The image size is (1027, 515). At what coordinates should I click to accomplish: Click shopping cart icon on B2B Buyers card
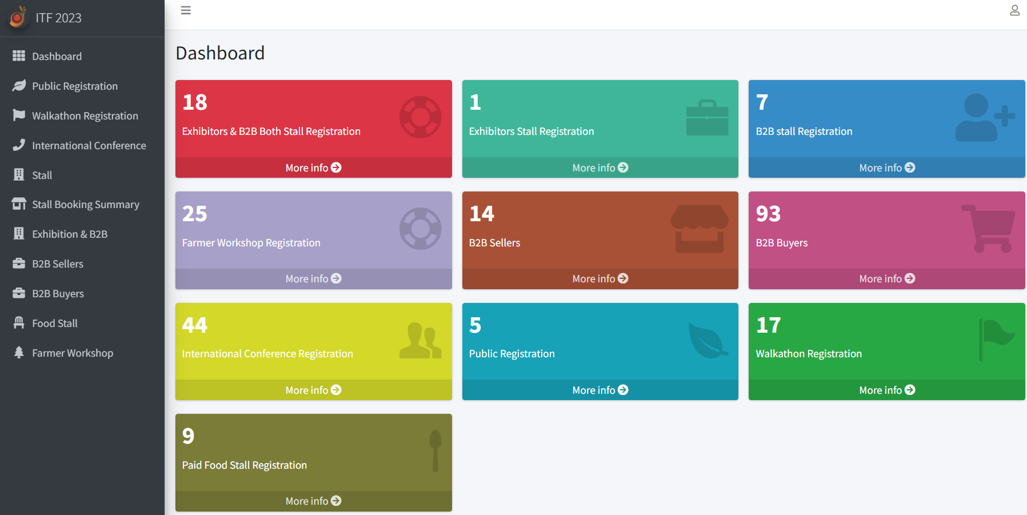[988, 229]
